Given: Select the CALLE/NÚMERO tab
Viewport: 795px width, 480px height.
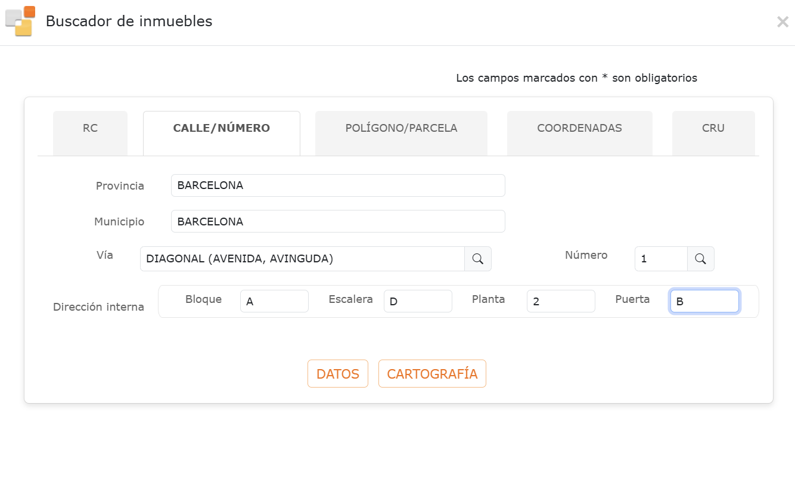Looking at the screenshot, I should point(221,128).
